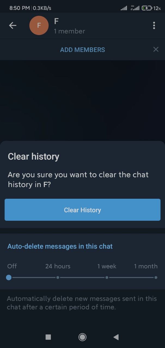Select the 1 month auto-delete option
Image resolution: width=165 pixels, height=348 pixels.
[x=146, y=266]
